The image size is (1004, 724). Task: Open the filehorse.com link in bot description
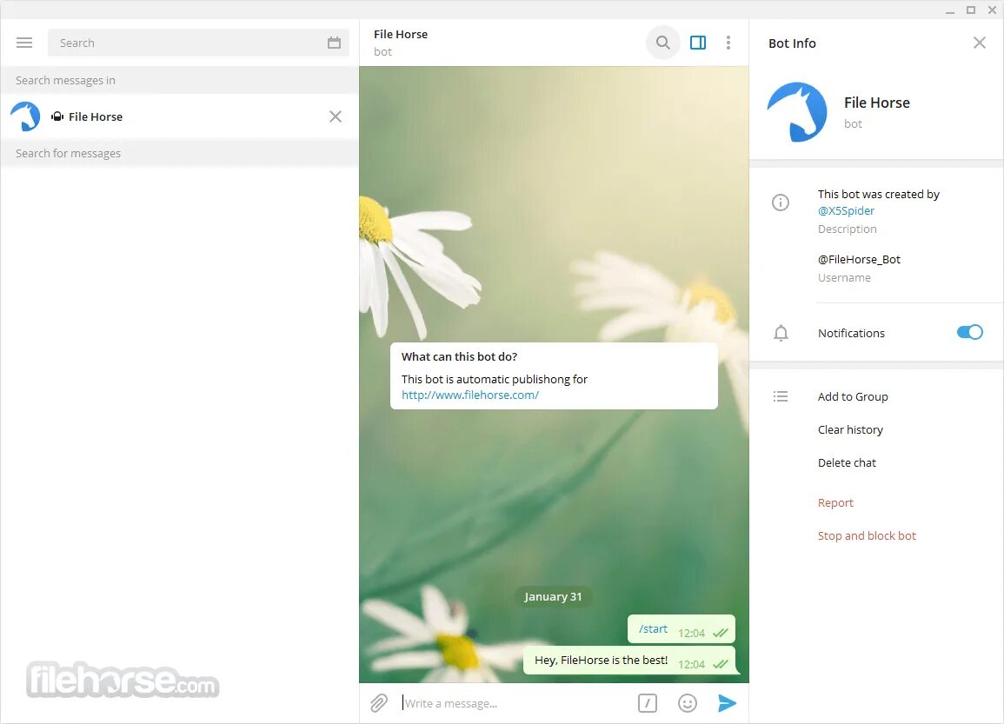[x=470, y=395]
